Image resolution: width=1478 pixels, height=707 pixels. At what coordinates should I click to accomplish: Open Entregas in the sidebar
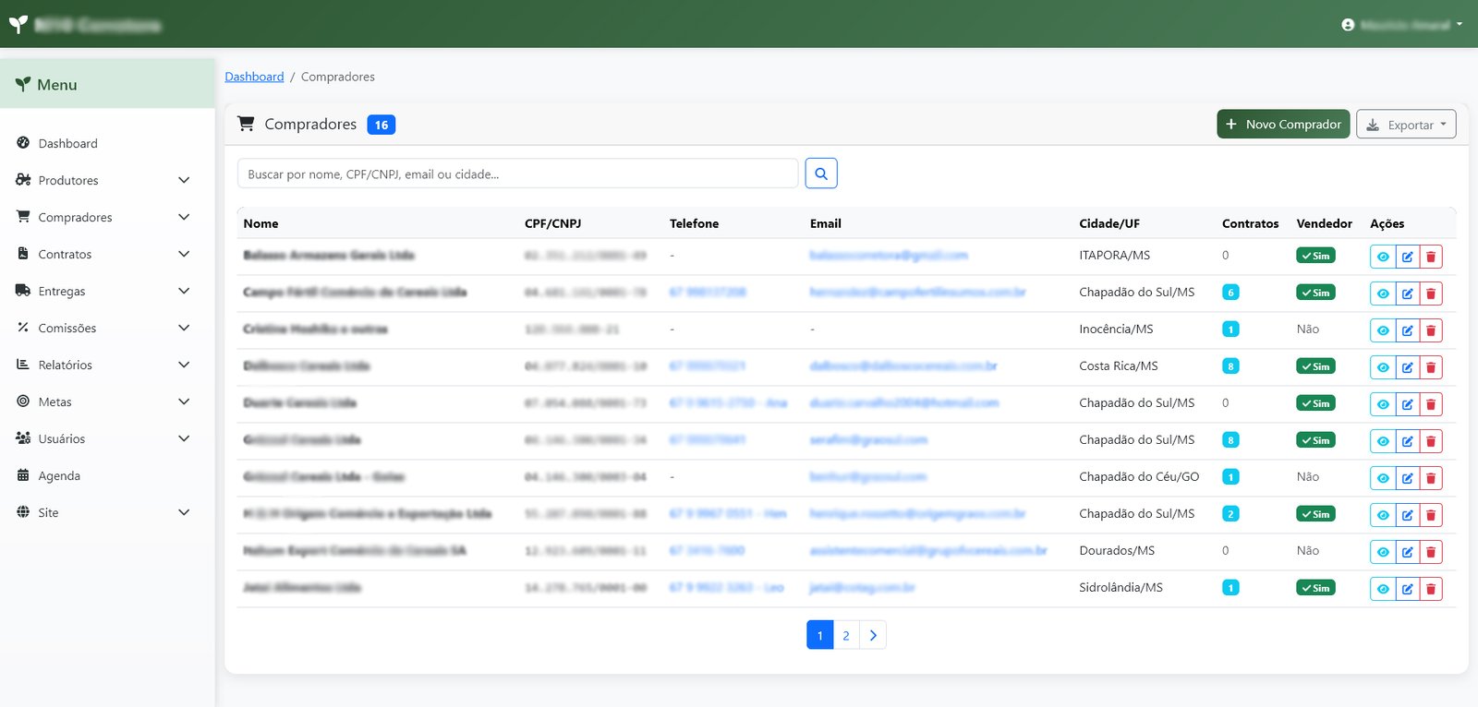(x=62, y=291)
